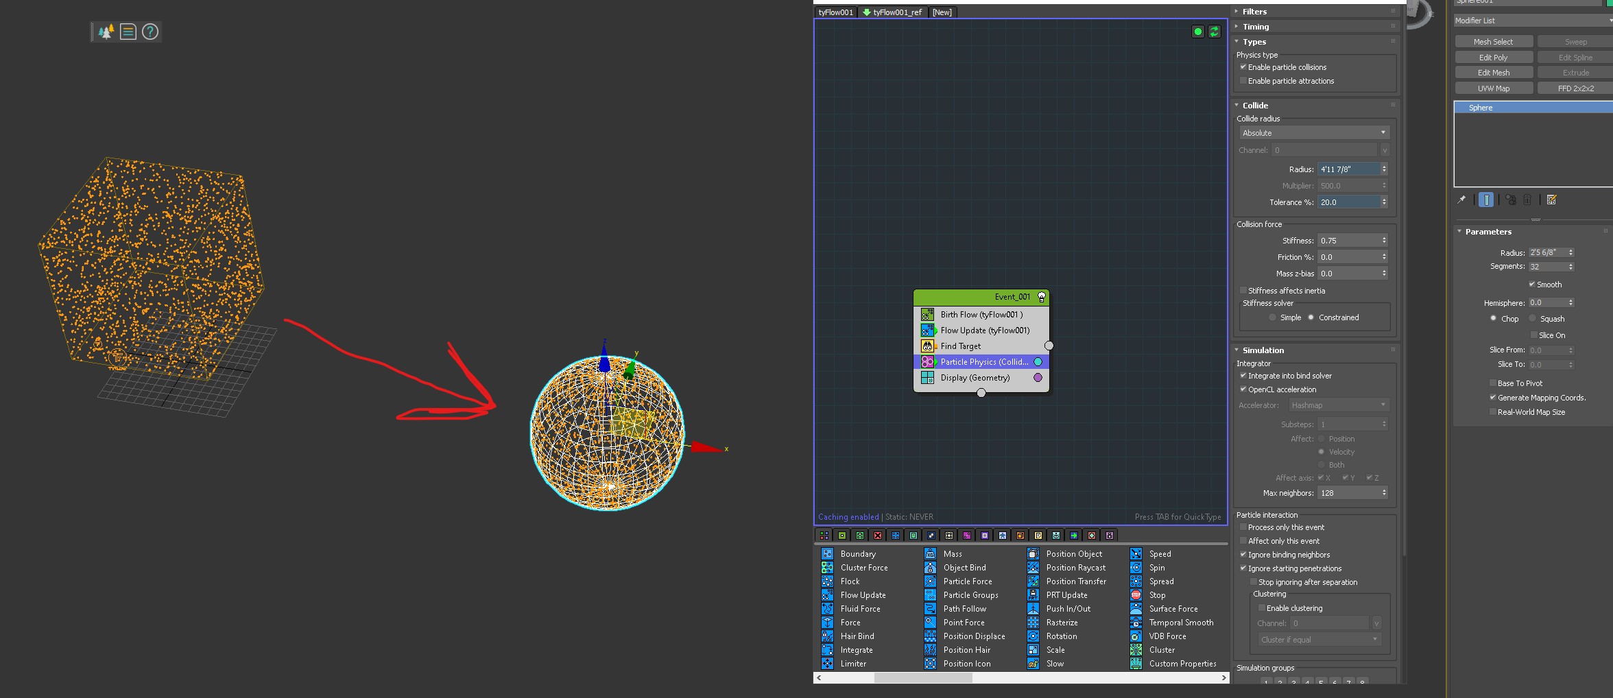
Task: Click the help question mark icon
Action: [x=150, y=32]
